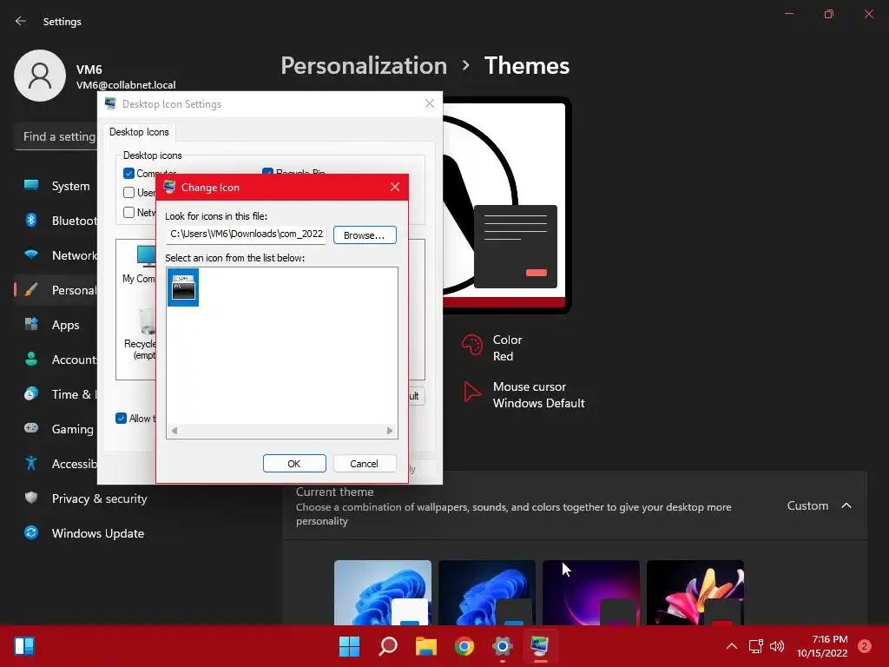Cancel the Change Icon dialog

(365, 464)
